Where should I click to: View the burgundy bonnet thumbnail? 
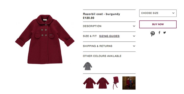pos(116,83)
